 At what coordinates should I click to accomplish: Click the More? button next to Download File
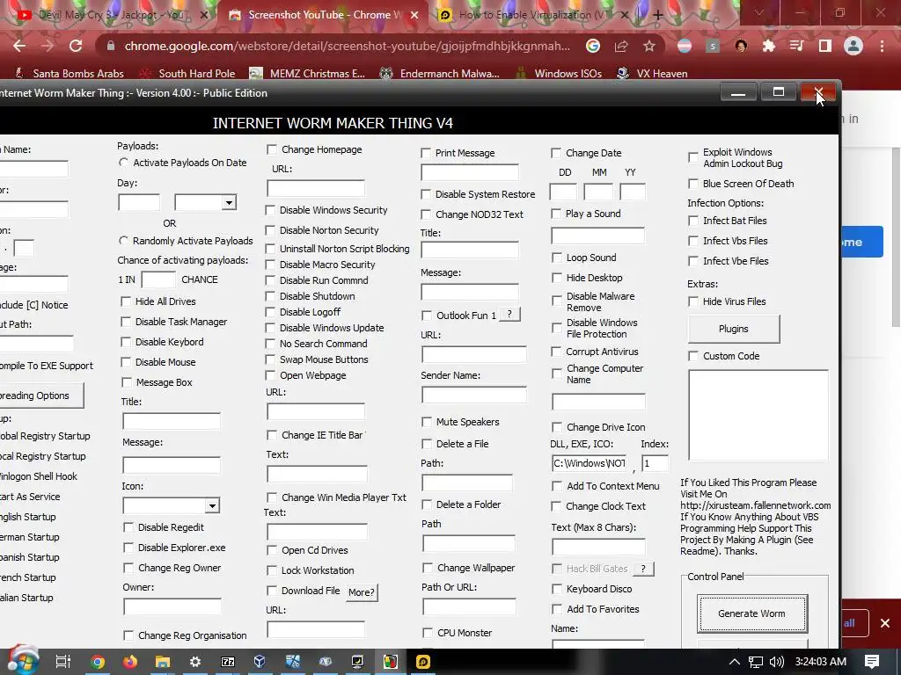pos(362,592)
